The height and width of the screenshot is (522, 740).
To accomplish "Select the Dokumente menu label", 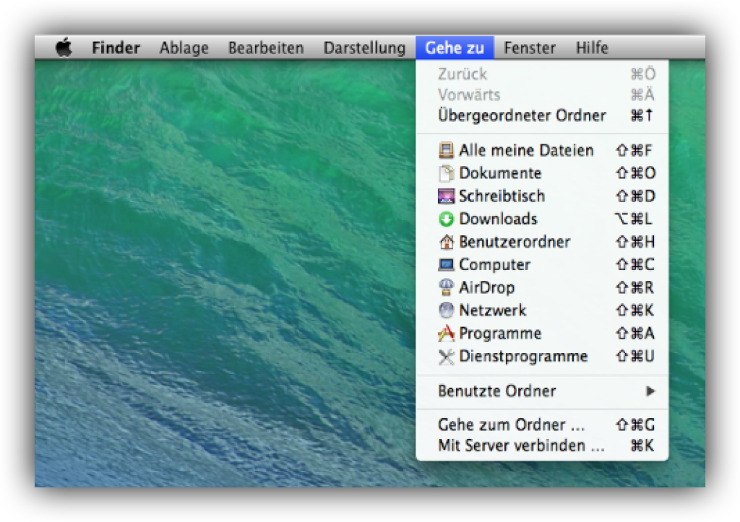I will (x=500, y=173).
